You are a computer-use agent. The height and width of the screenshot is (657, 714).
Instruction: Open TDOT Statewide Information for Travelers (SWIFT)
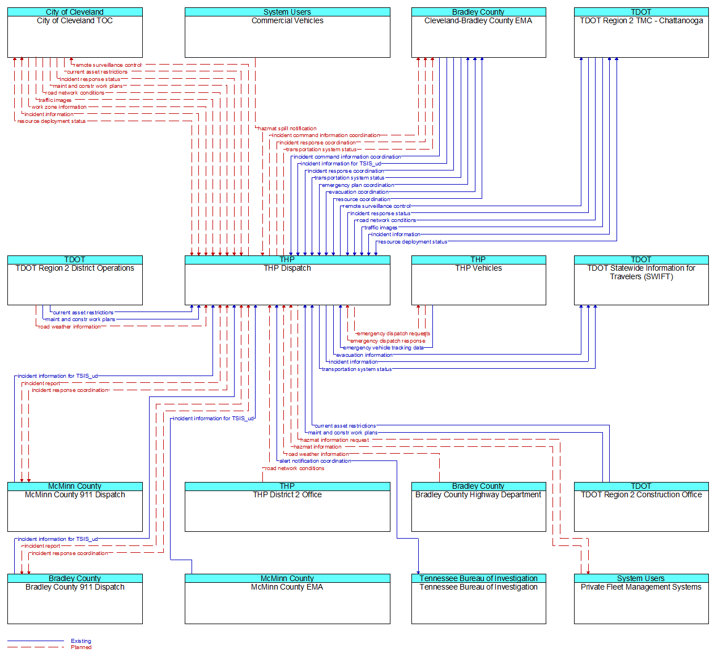click(641, 280)
